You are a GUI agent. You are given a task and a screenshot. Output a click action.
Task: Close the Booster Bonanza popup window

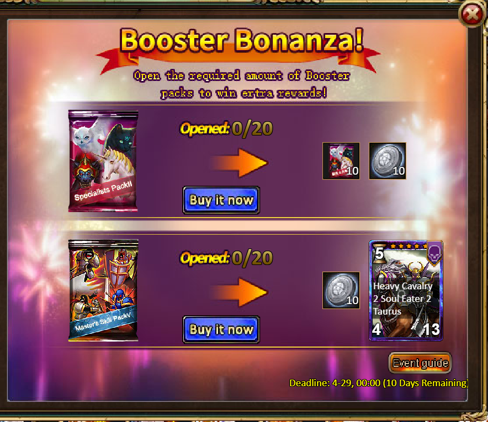click(472, 14)
